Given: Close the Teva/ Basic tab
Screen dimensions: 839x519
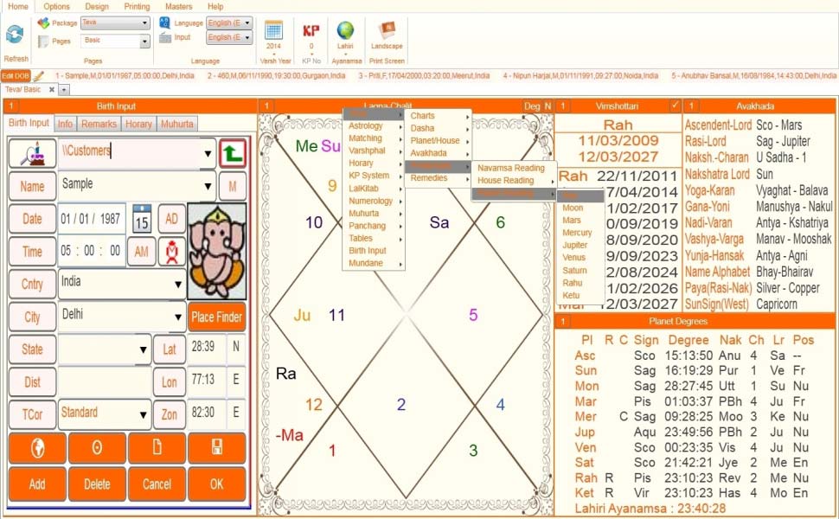Looking at the screenshot, I should [x=52, y=89].
